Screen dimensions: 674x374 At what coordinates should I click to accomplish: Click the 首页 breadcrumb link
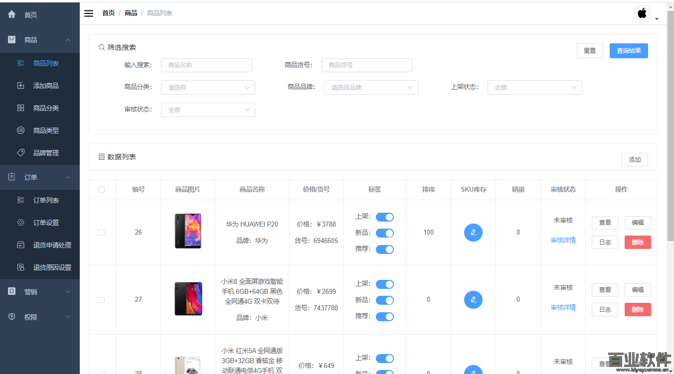(x=109, y=13)
